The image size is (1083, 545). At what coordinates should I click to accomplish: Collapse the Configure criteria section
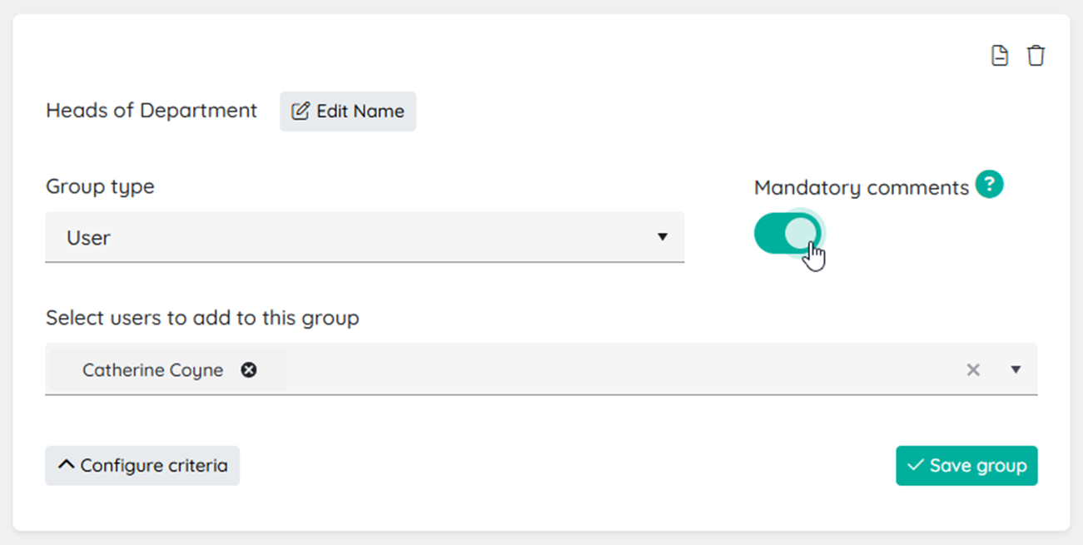point(142,465)
